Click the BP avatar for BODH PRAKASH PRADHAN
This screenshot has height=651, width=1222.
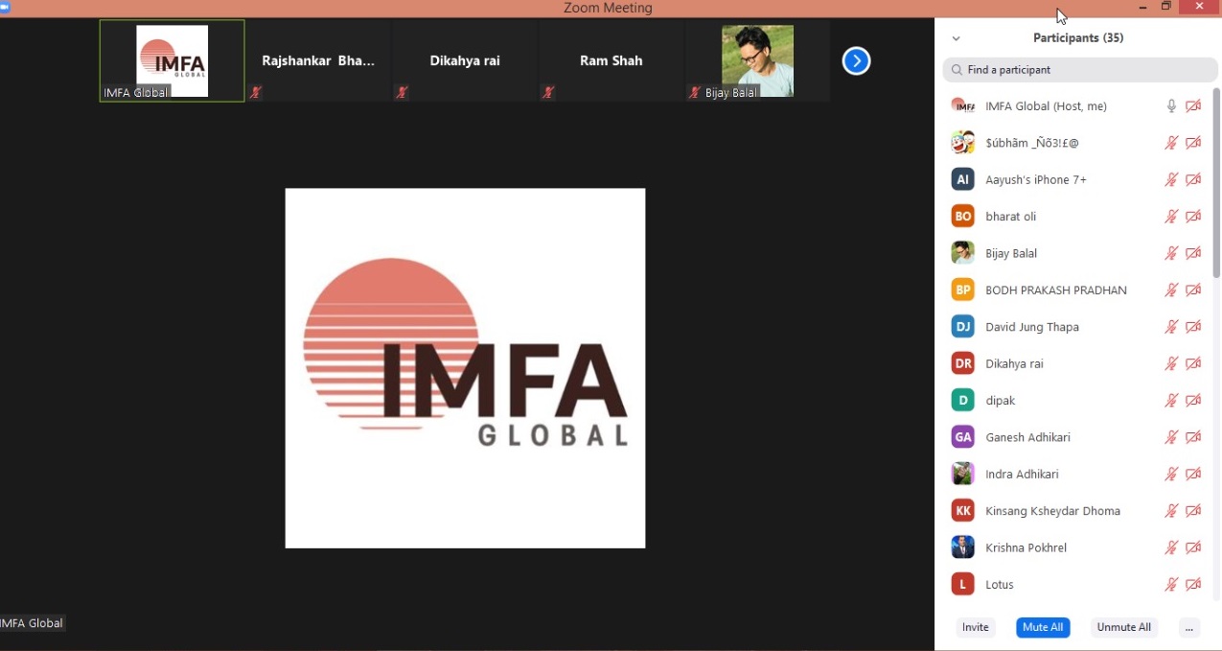962,290
